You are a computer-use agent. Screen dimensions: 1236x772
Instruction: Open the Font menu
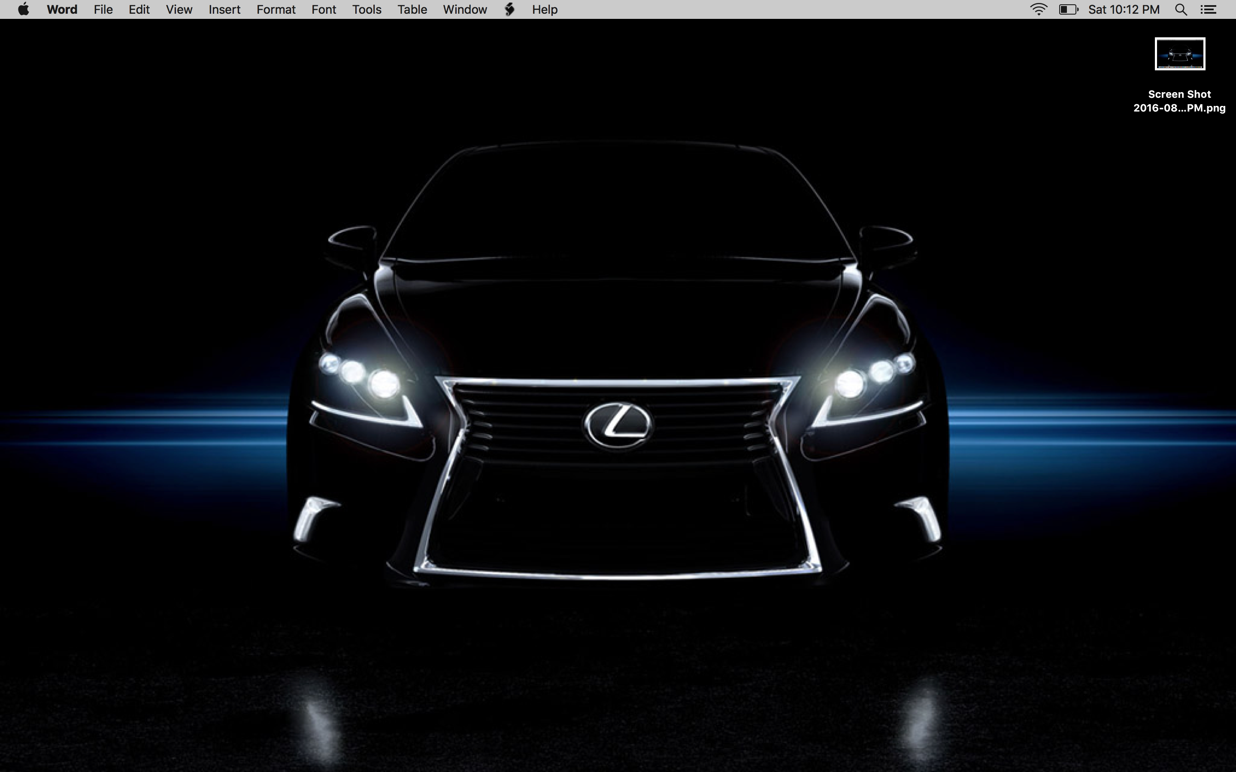324,9
